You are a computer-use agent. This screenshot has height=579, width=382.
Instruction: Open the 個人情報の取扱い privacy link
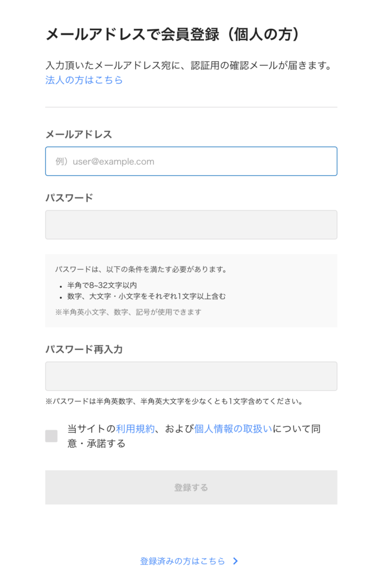click(233, 429)
